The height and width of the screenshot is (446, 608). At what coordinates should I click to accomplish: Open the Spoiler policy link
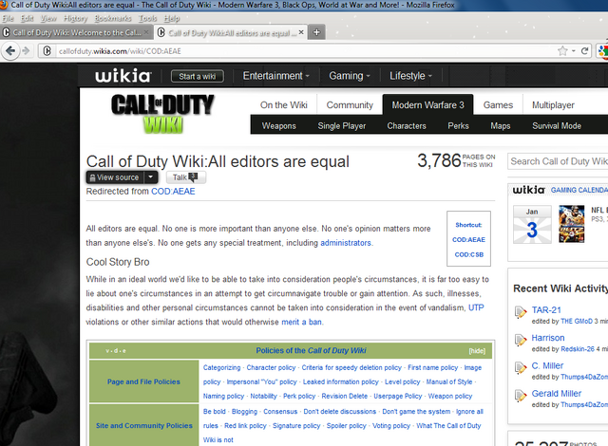tap(346, 425)
